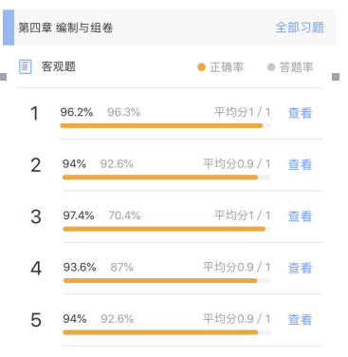Click 平均分0.9 / 1 for question 5

[236, 319]
